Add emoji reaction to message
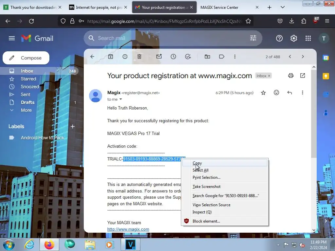The width and height of the screenshot is (335, 251). point(276,92)
